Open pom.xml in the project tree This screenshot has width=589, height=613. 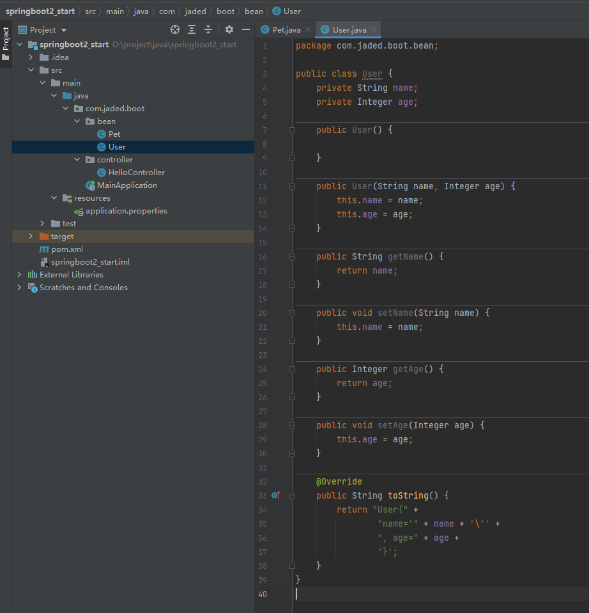pos(66,249)
